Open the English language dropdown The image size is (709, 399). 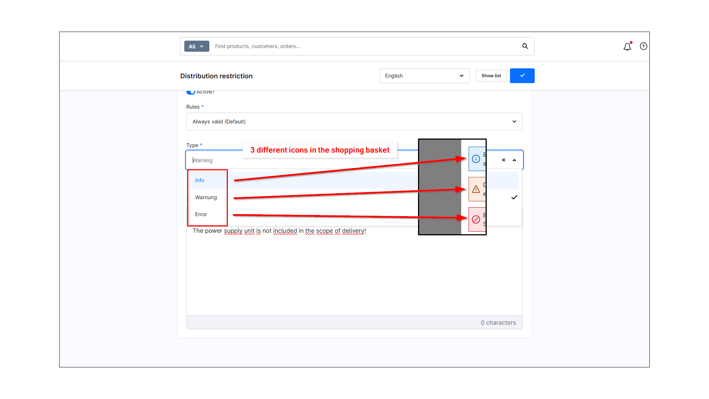(x=424, y=76)
